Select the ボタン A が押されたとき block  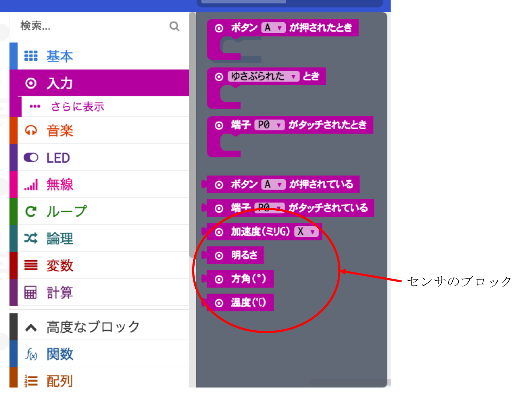click(283, 28)
